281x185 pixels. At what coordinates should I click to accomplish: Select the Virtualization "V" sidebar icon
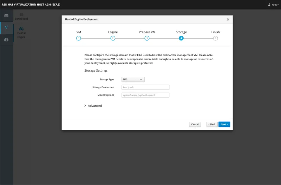pyautogui.click(x=6, y=27)
